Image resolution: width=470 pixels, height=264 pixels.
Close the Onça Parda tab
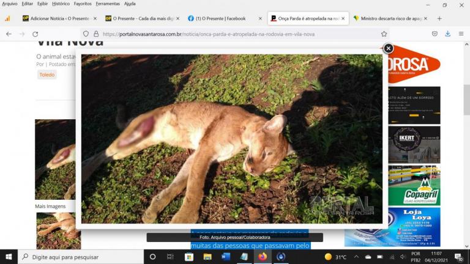click(x=343, y=18)
